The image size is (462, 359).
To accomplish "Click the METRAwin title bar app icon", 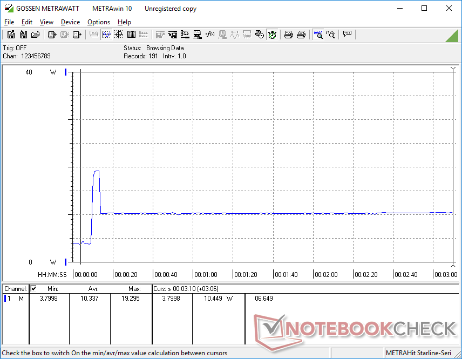I will [x=9, y=8].
